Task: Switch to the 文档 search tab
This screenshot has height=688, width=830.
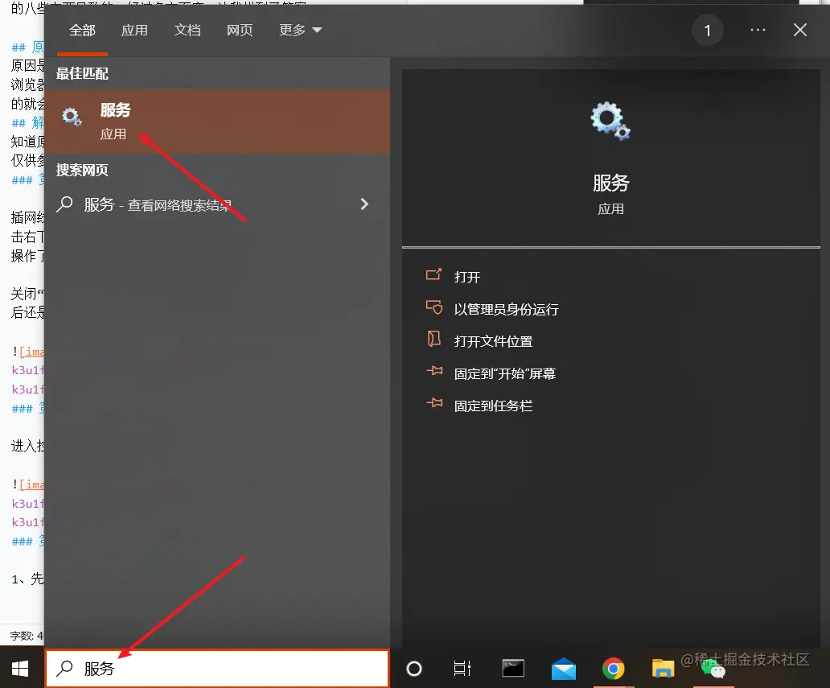Action: (187, 31)
